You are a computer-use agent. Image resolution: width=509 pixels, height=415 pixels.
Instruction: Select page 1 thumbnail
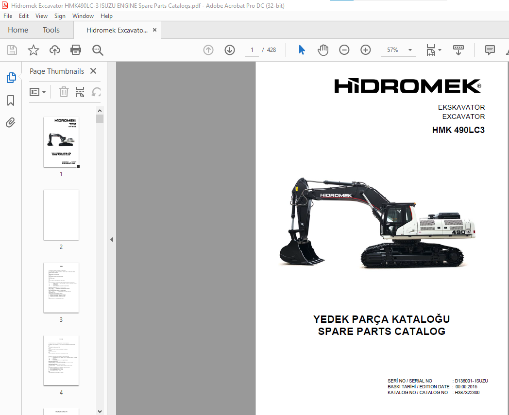tap(61, 142)
